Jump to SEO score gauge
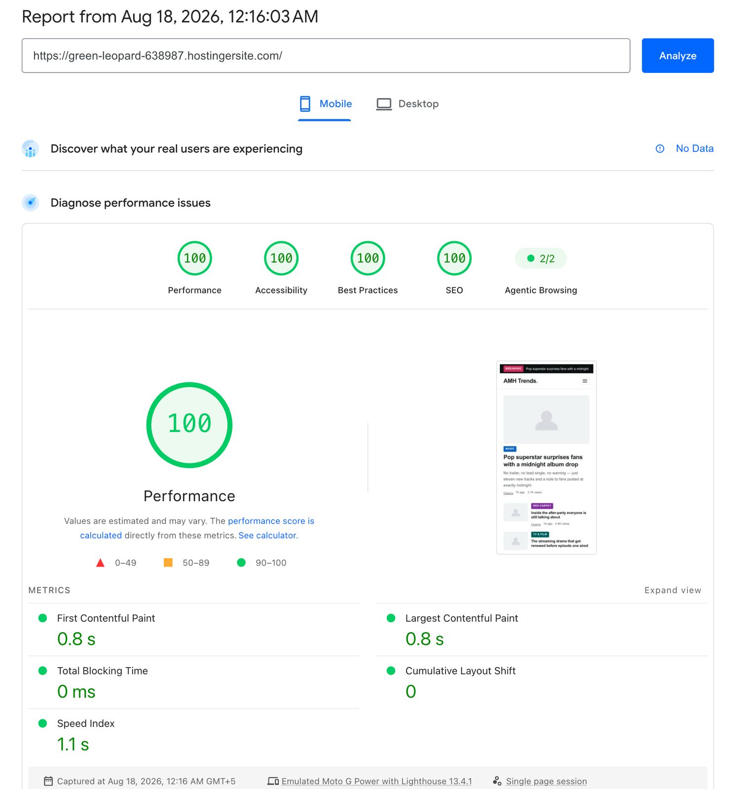Image resolution: width=743 pixels, height=789 pixels. pyautogui.click(x=454, y=258)
